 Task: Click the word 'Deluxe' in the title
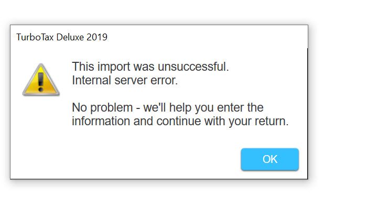(70, 37)
